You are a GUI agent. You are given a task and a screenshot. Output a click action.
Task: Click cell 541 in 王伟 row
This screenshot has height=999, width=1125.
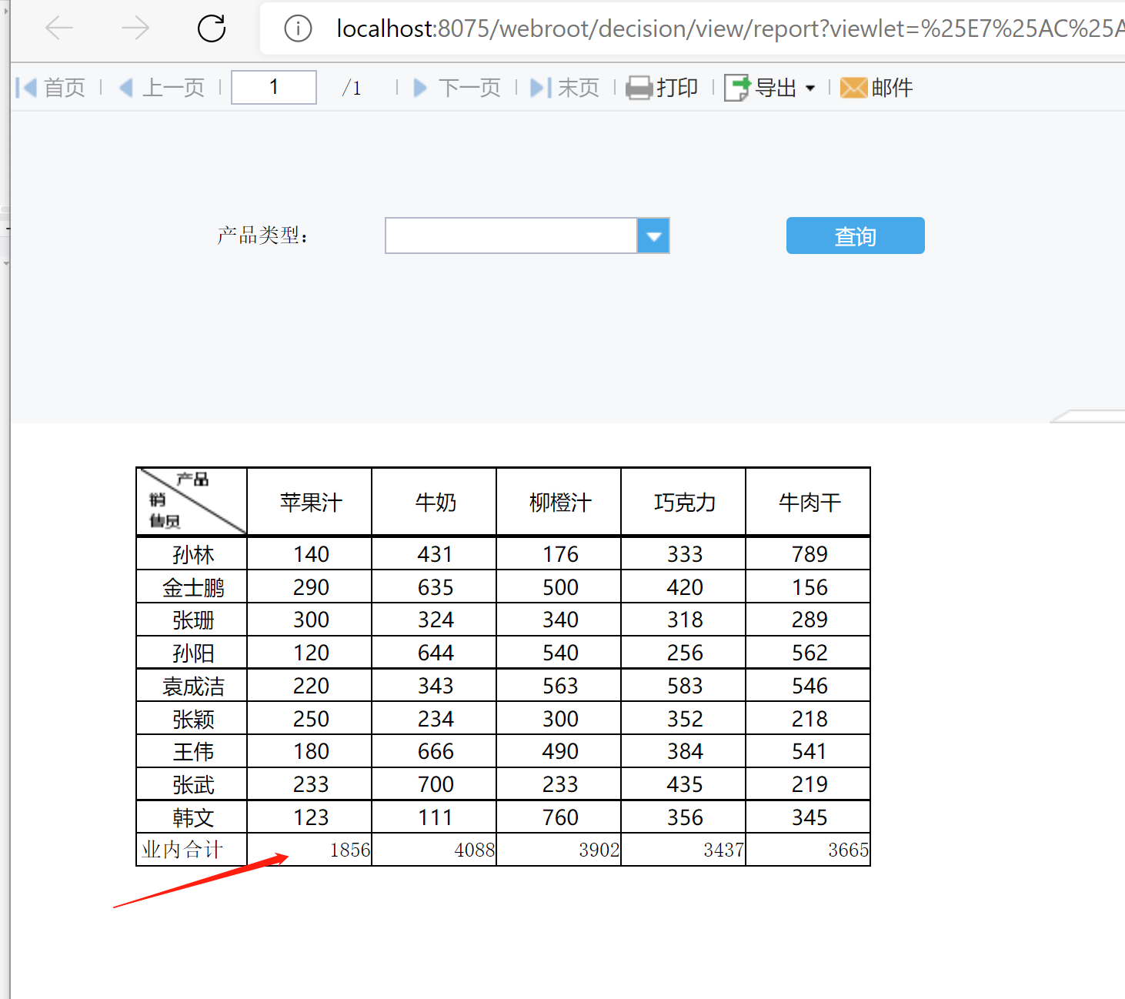coord(808,751)
